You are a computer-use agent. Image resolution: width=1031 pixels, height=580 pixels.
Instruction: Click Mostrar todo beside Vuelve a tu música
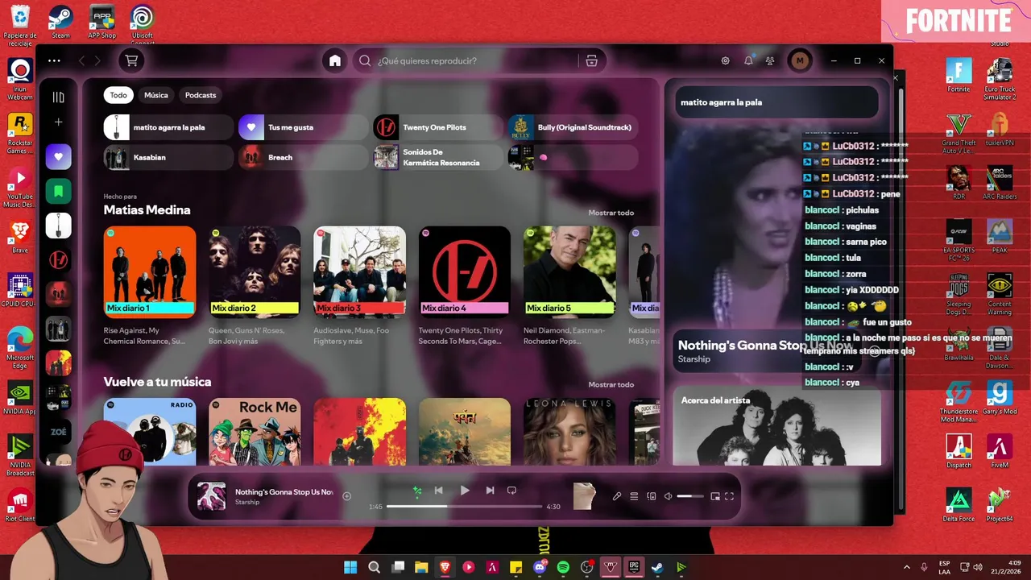(x=611, y=384)
